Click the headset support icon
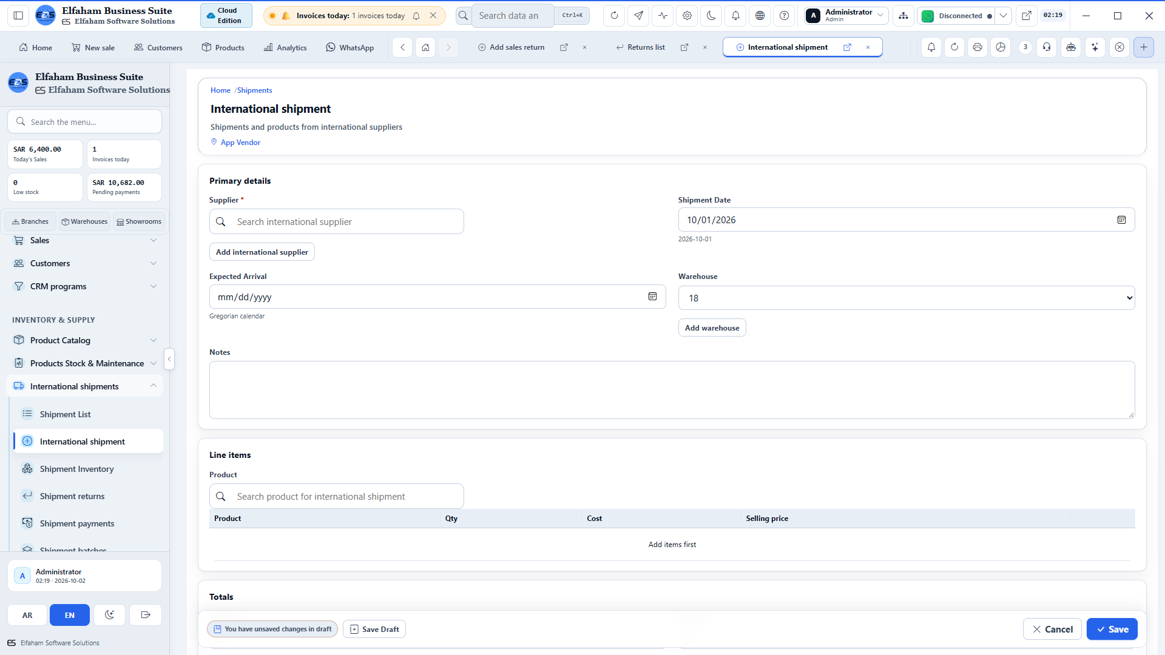Screen dimensions: 1165x655 1047,47
